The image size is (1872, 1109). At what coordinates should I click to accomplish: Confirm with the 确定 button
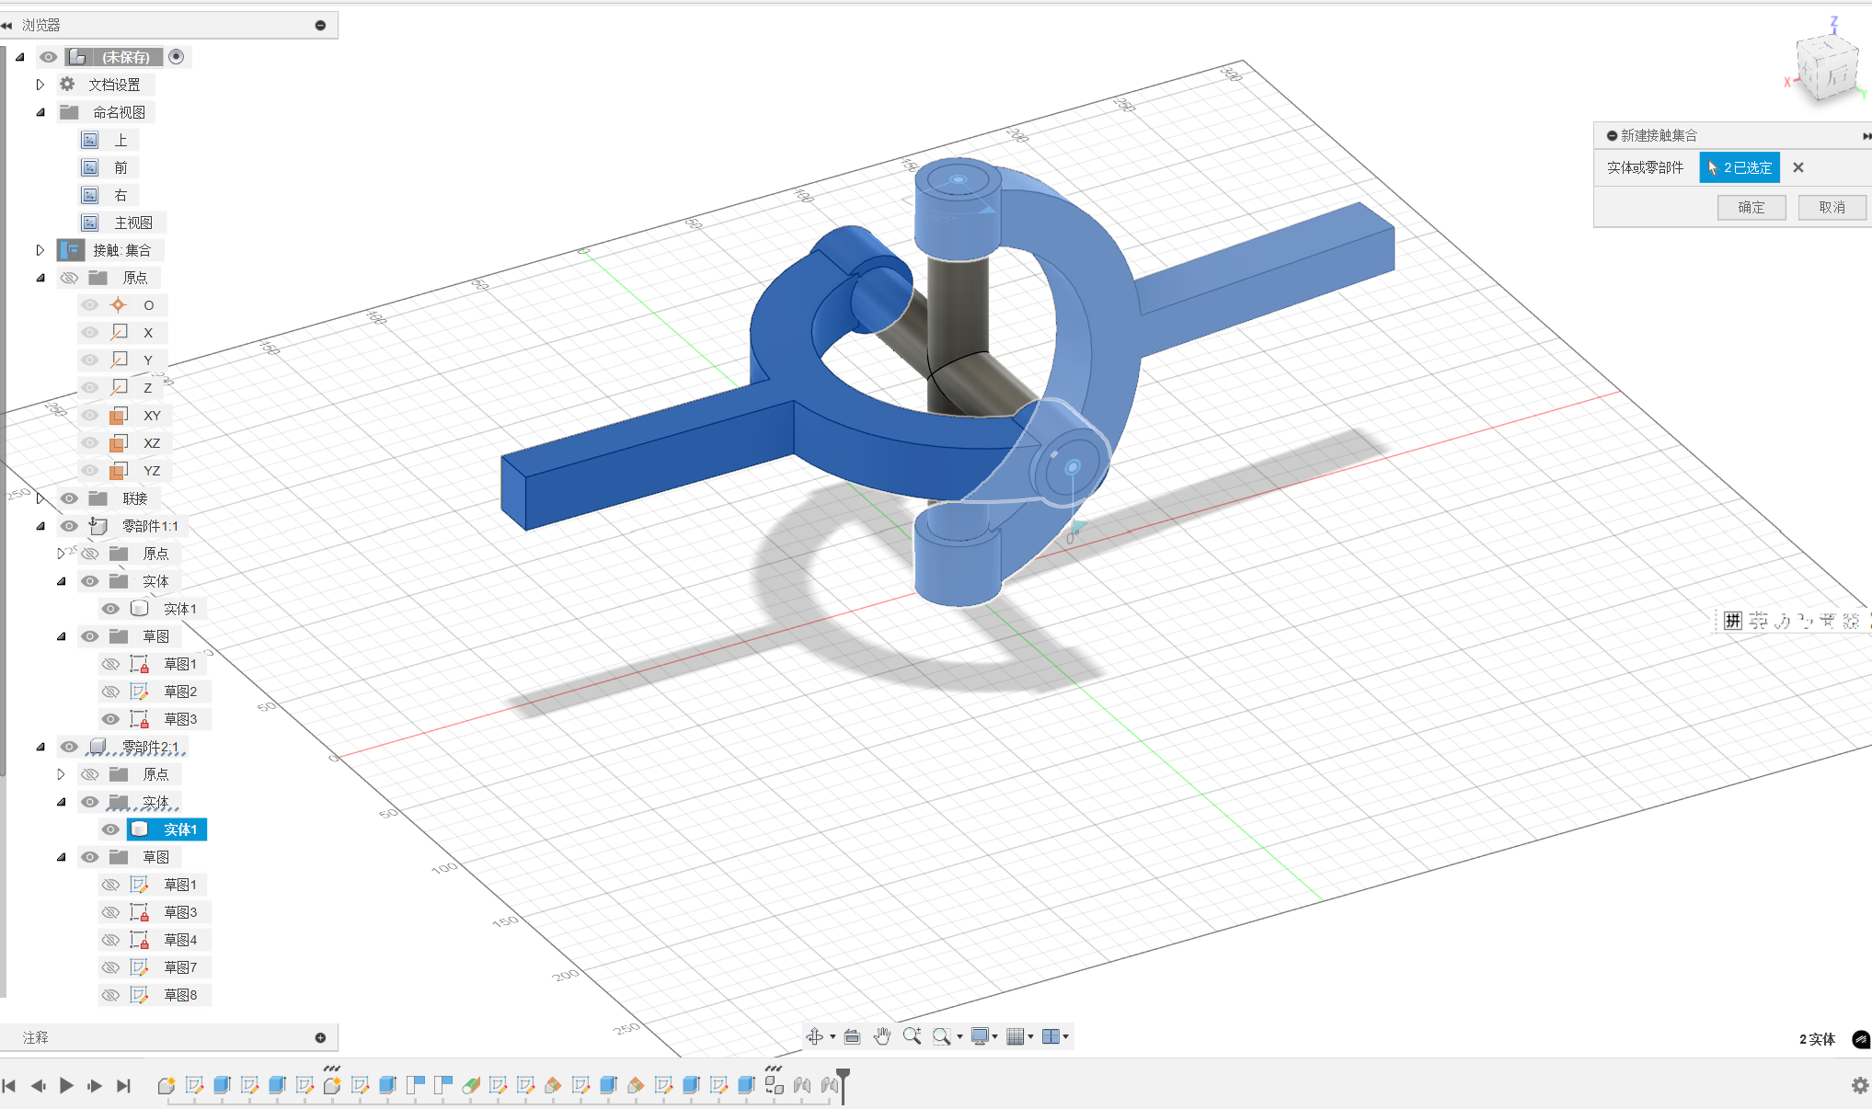[x=1751, y=207]
